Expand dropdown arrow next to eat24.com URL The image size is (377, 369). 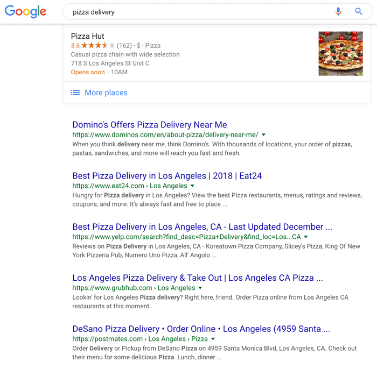click(x=193, y=186)
